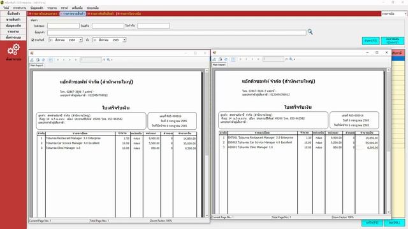The height and width of the screenshot is (229, 408).
Task: Go to last page in left report viewer
Action: click(x=76, y=60)
